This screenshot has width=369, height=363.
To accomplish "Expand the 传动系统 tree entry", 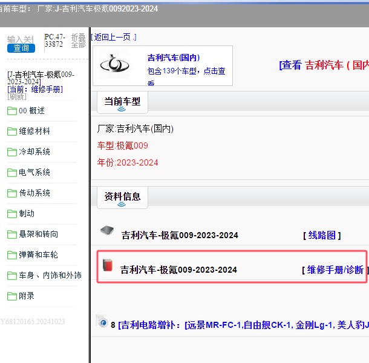I will click(x=34, y=193).
